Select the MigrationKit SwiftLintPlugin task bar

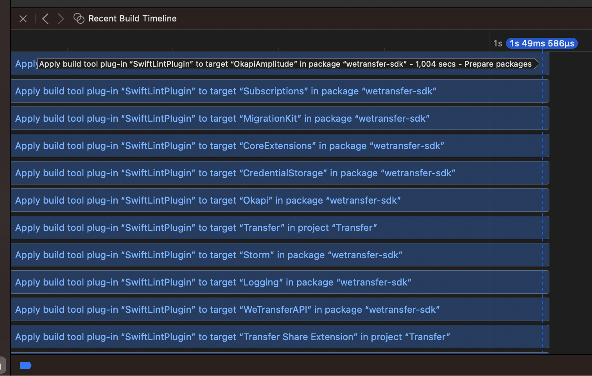pyautogui.click(x=280, y=118)
